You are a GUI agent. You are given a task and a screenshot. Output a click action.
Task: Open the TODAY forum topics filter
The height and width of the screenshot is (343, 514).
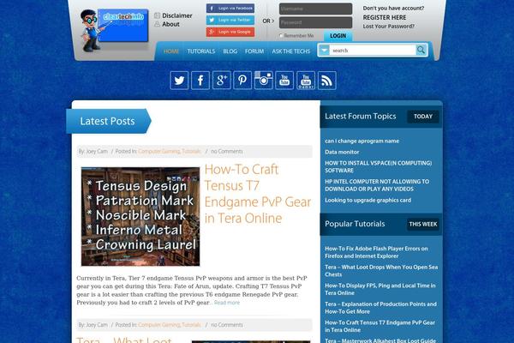(x=423, y=117)
